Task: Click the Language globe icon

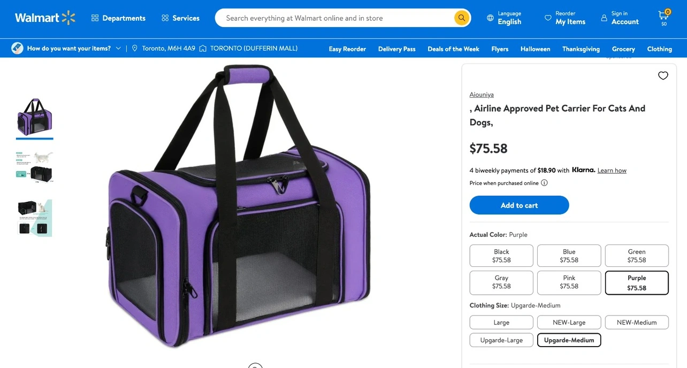Action: click(490, 18)
